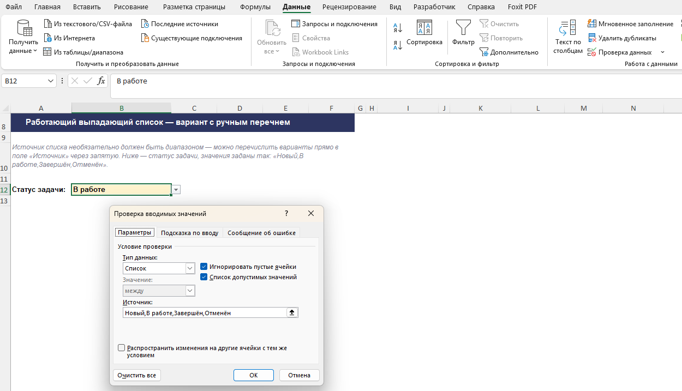This screenshot has height=391, width=682.
Task: Open the B12 cell dropdown list
Action: pyautogui.click(x=176, y=190)
